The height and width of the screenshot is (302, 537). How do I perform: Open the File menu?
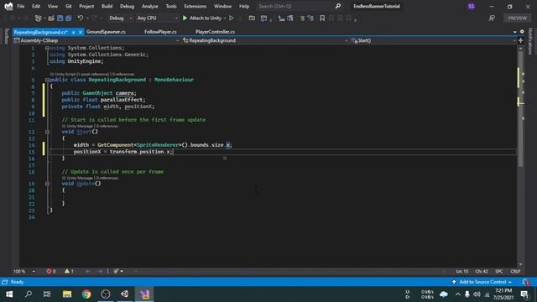[20, 6]
